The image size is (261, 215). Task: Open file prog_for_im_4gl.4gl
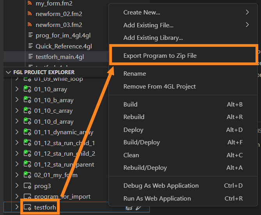[x=63, y=36]
